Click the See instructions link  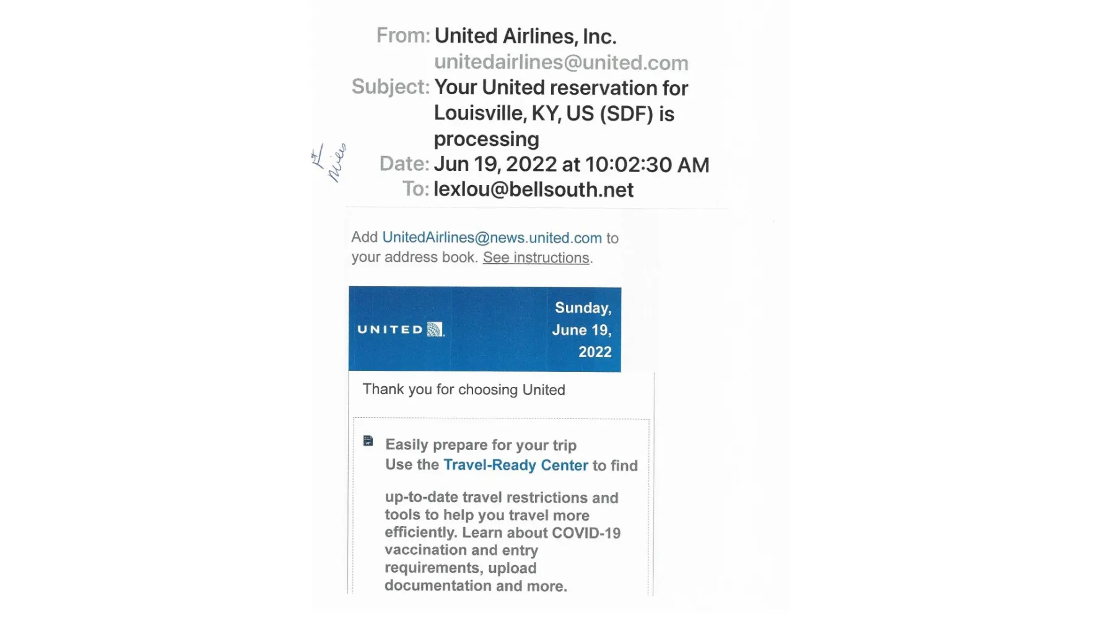(536, 258)
